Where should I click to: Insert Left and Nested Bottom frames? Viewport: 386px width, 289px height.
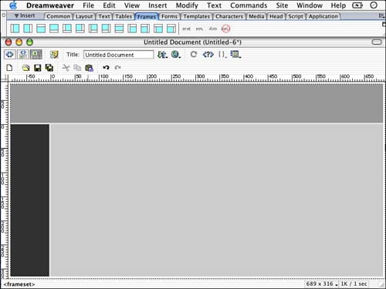[93, 29]
